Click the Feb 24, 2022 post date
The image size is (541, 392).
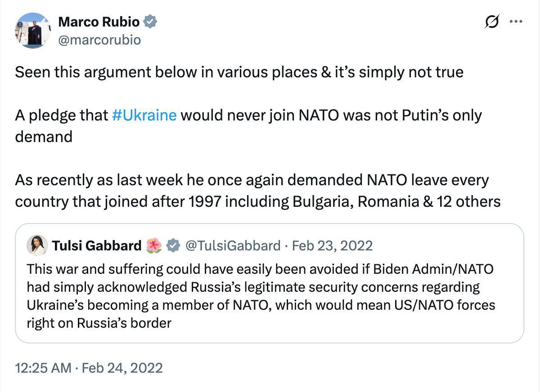(x=123, y=368)
